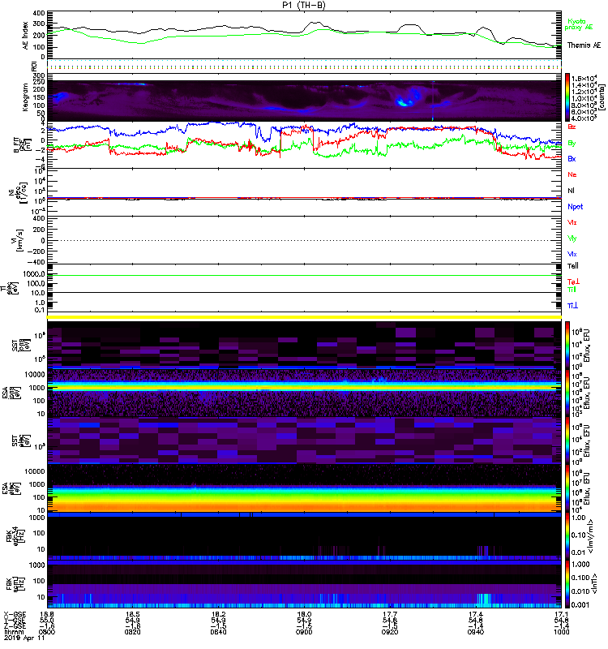
Task: Select the Kyoto proxy AE legend label
Action: [579, 24]
